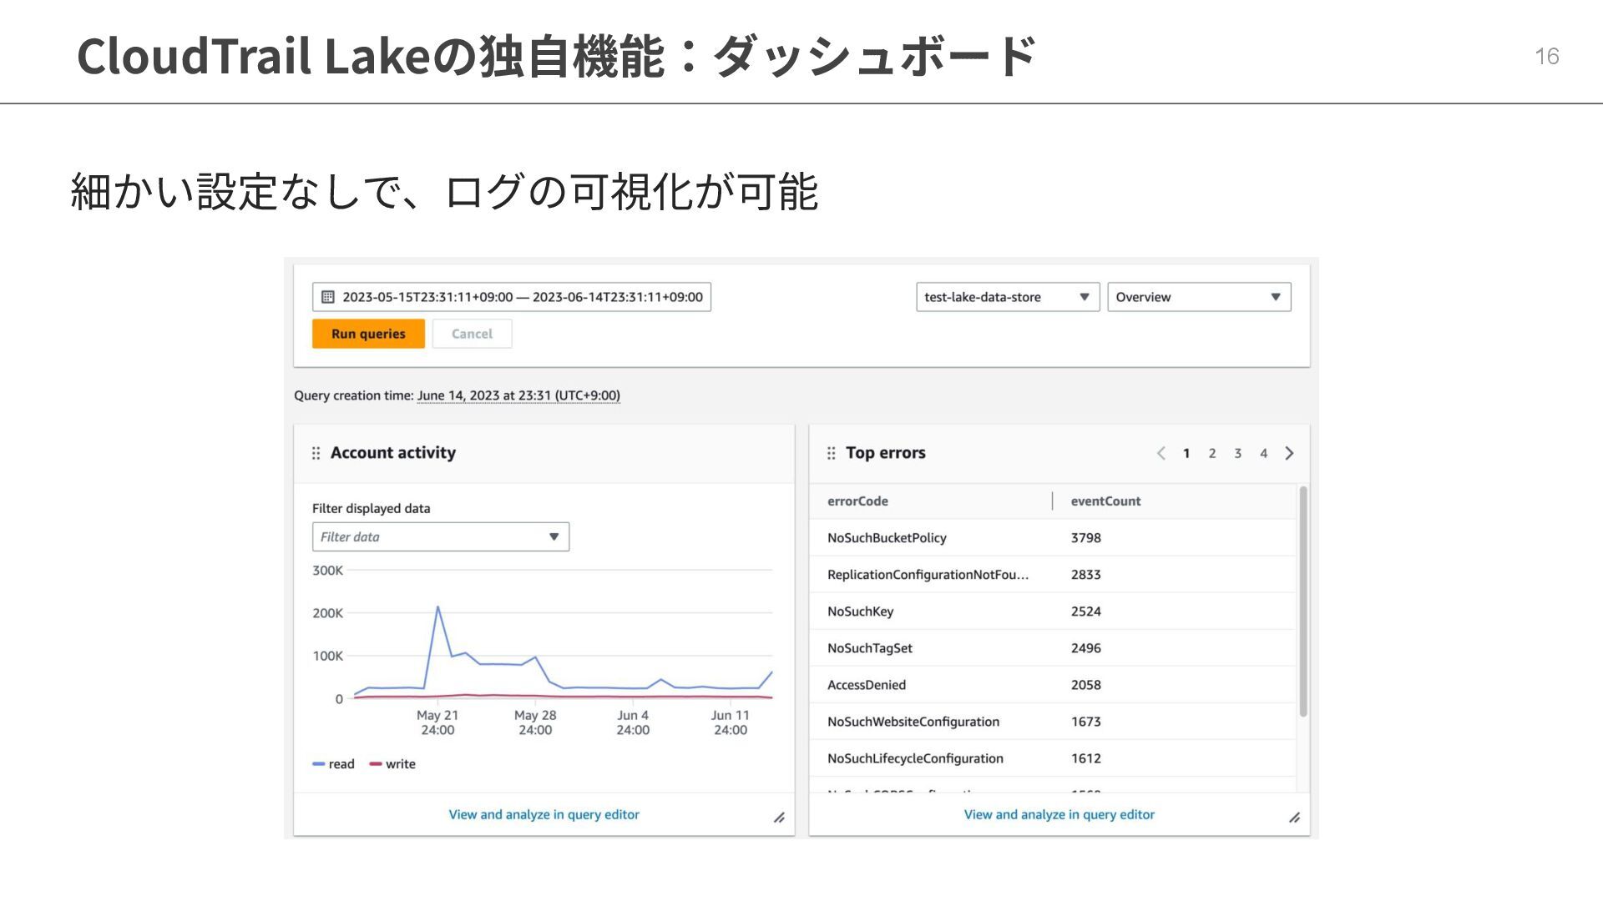Click the calendar icon in date range field
The width and height of the screenshot is (1603, 901).
point(328,297)
